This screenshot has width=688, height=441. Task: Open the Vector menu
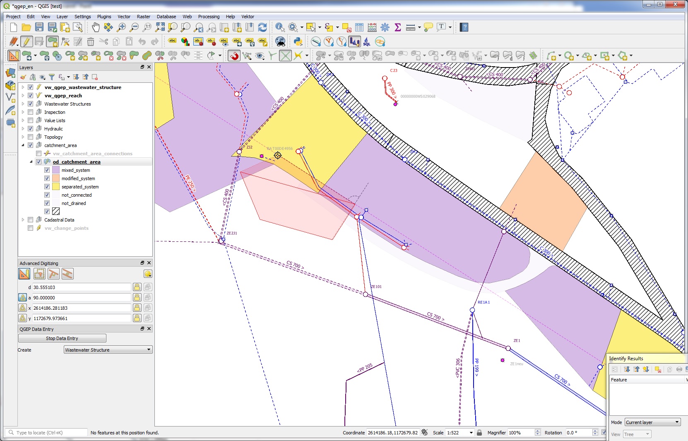point(124,17)
